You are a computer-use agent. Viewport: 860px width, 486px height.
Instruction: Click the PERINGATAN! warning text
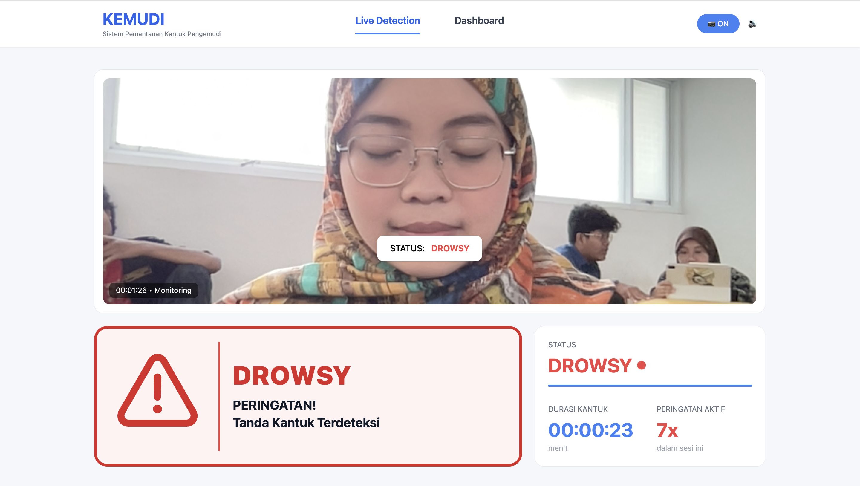pyautogui.click(x=274, y=405)
